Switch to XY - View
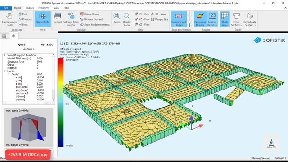 click(x=142, y=14)
